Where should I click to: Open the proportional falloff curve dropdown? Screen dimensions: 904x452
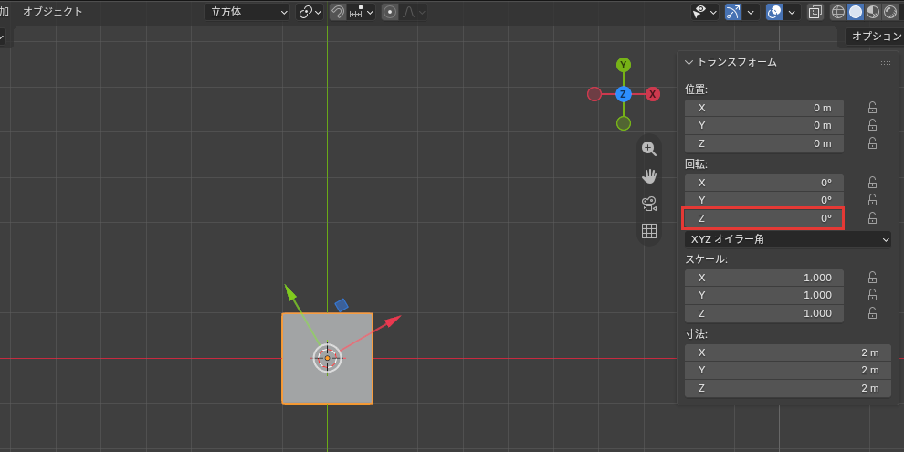tap(414, 12)
